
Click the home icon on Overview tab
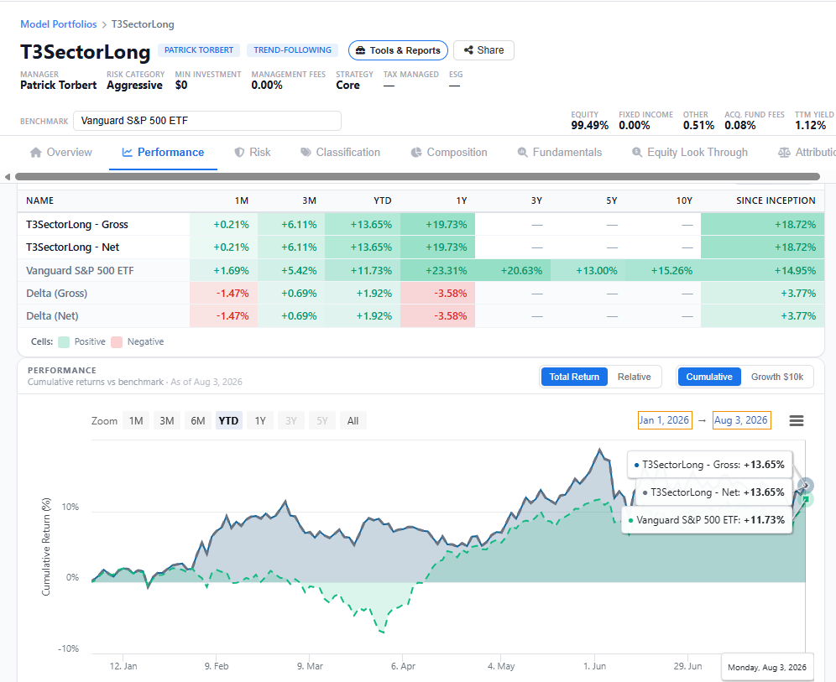[x=36, y=153]
